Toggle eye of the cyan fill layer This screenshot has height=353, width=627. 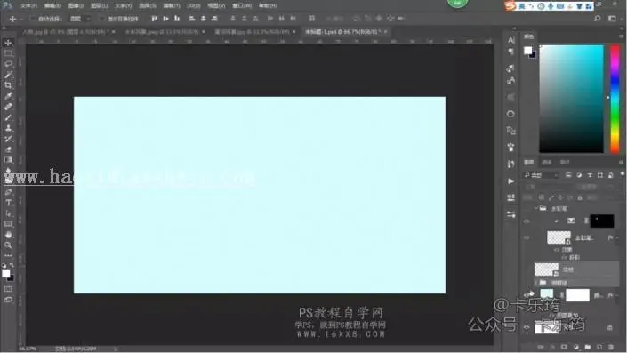(527, 295)
